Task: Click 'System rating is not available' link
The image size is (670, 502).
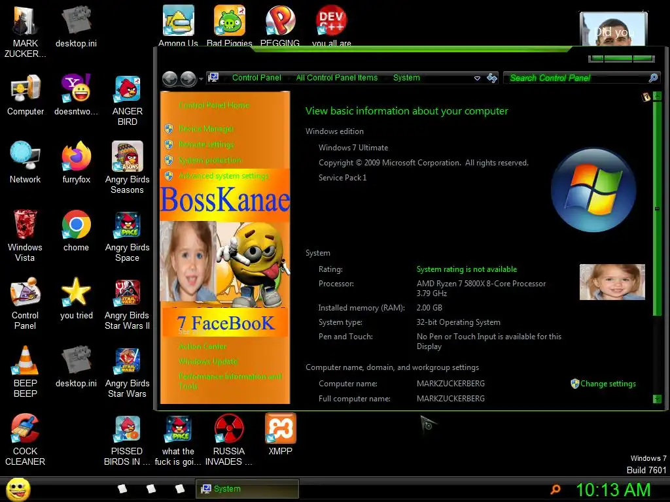Action: pyautogui.click(x=467, y=269)
